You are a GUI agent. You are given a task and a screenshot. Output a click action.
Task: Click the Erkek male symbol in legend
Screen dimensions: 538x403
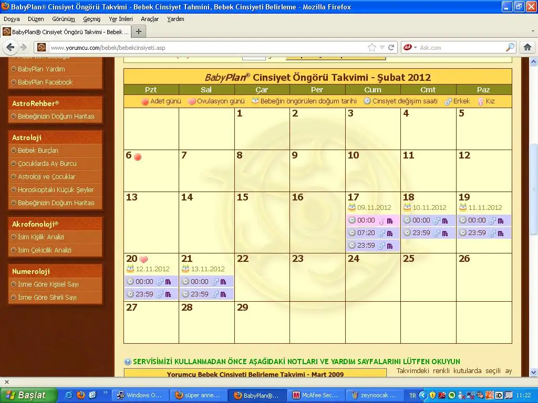pyautogui.click(x=448, y=101)
